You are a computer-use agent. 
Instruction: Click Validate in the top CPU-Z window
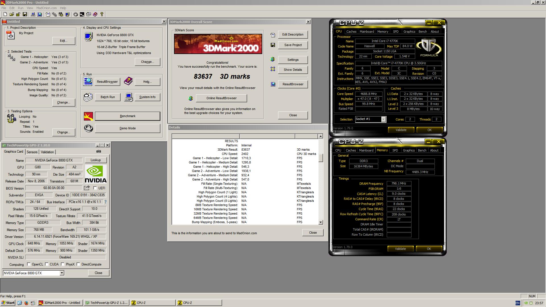[401, 130]
